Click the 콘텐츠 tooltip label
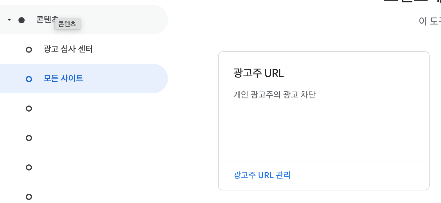This screenshot has height=203, width=441. (x=68, y=24)
